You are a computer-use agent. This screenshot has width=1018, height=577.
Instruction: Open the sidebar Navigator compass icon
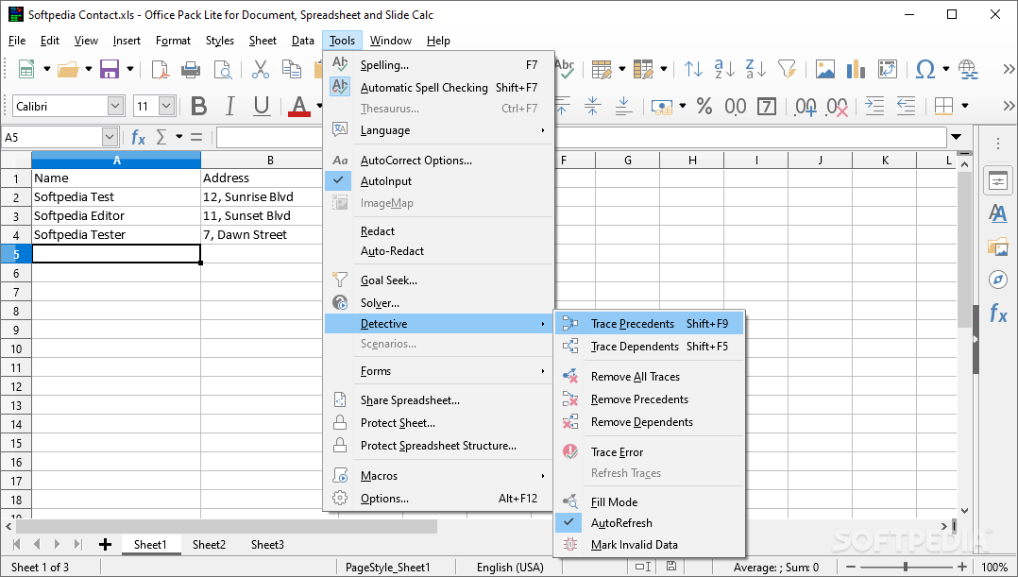pyautogui.click(x=998, y=280)
